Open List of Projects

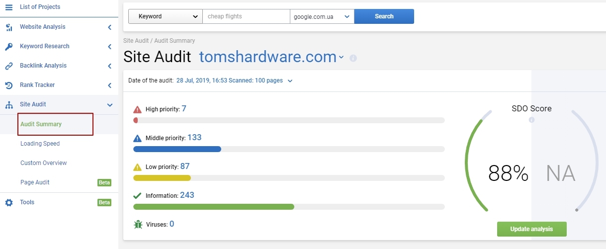pos(40,7)
